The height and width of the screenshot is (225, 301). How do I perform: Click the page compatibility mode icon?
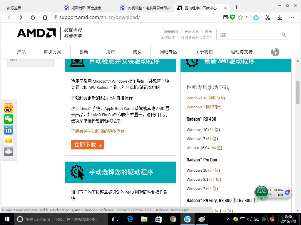(226, 17)
